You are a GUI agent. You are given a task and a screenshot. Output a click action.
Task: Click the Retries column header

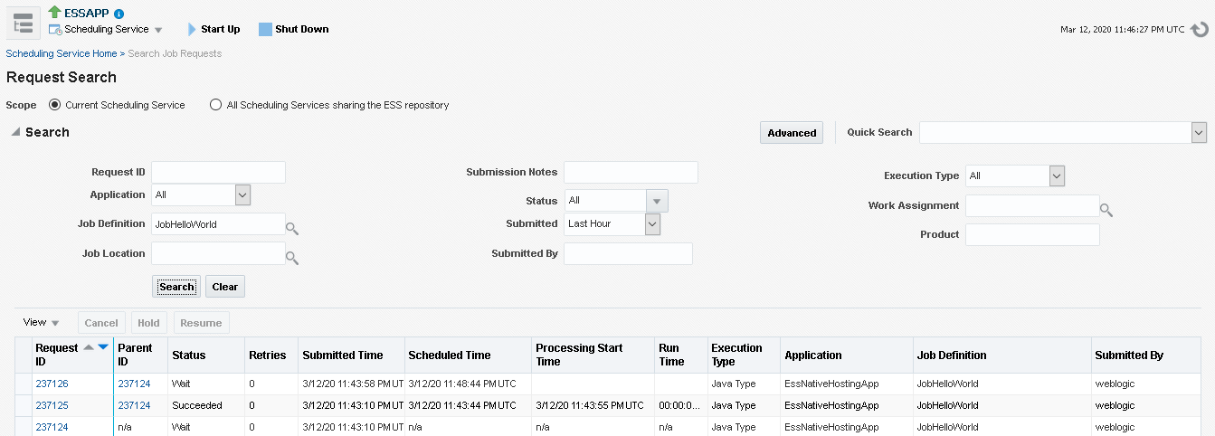tap(271, 355)
